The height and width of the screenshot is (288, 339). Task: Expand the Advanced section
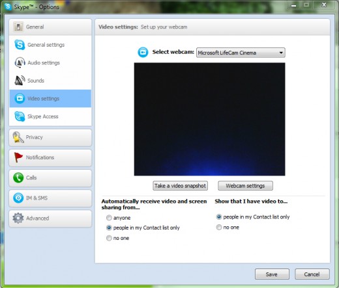pos(50,218)
